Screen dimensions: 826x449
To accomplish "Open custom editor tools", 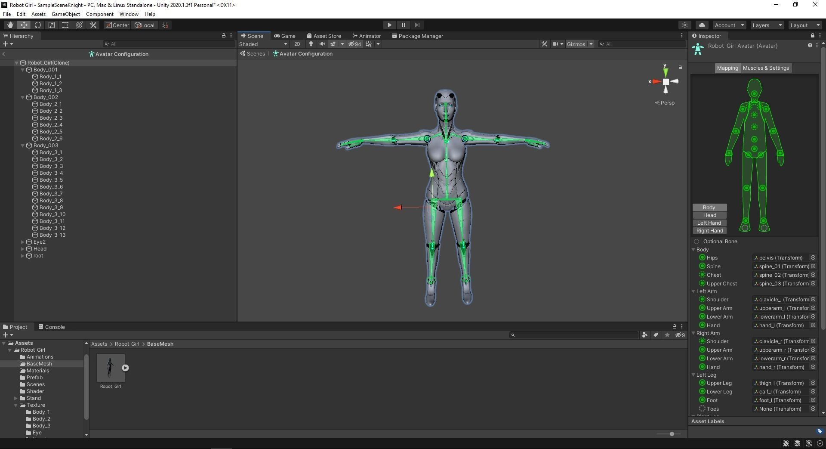I will [x=93, y=25].
